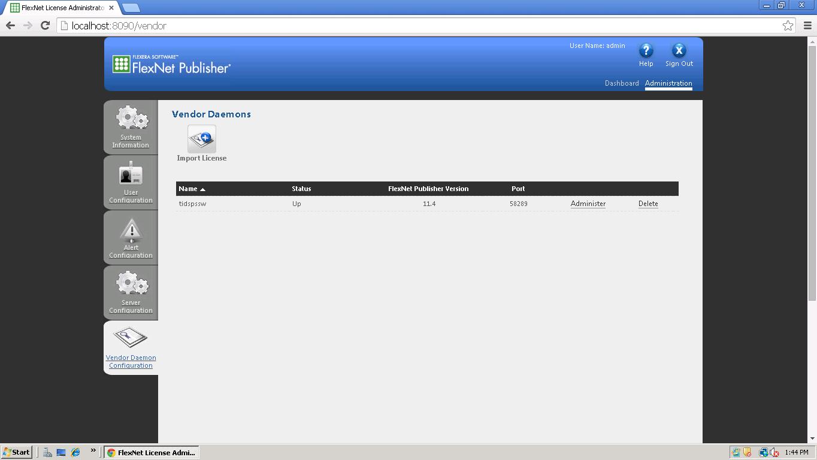
Task: Click the Import License icon
Action: point(202,139)
